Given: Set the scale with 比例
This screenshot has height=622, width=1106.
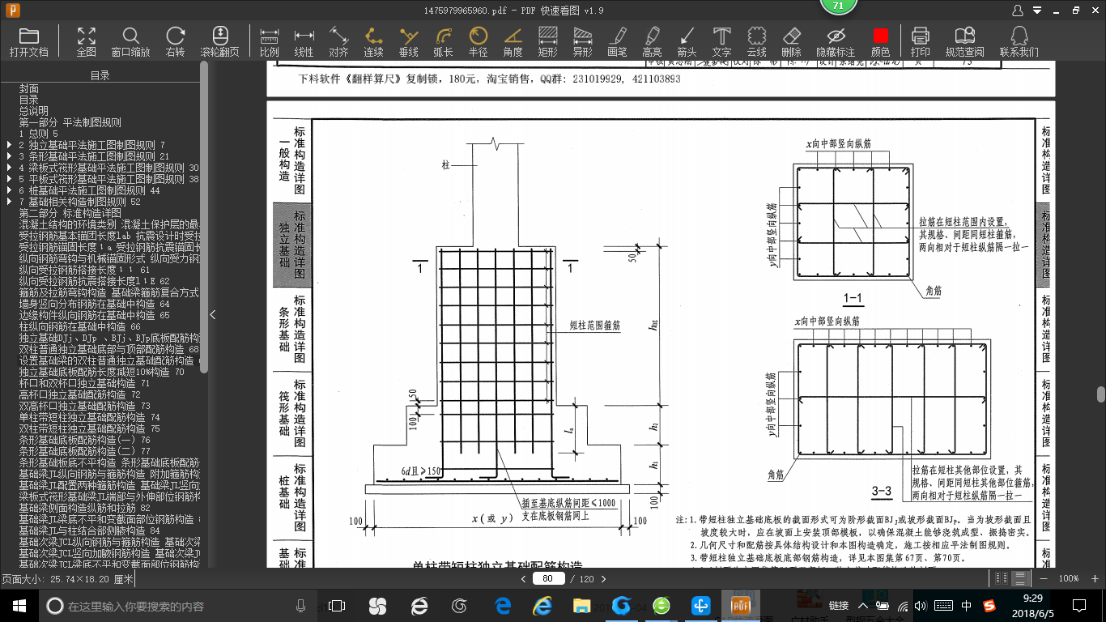Looking at the screenshot, I should [x=270, y=42].
